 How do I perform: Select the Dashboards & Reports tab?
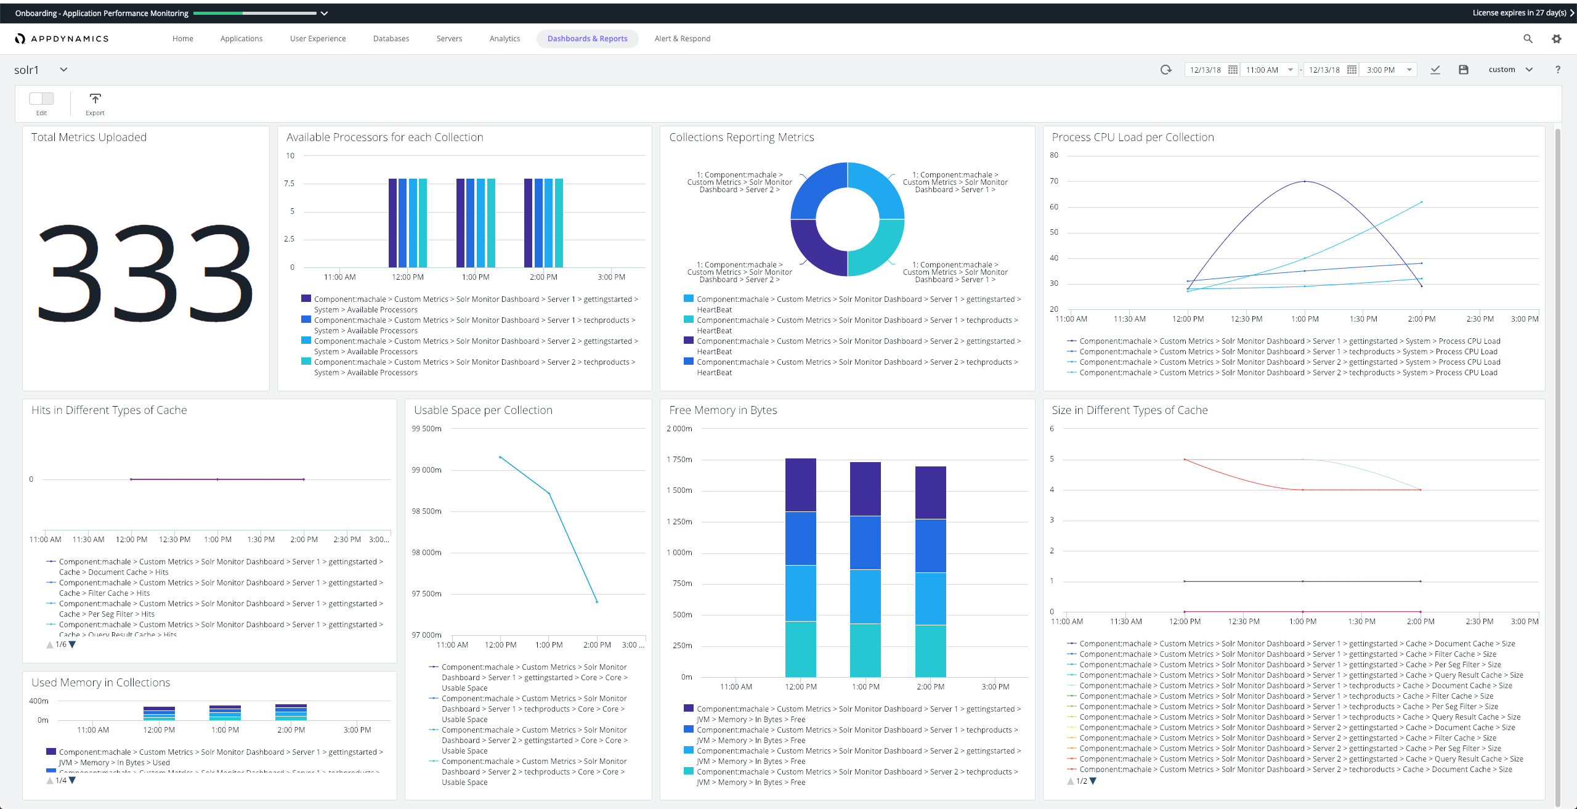(x=586, y=38)
